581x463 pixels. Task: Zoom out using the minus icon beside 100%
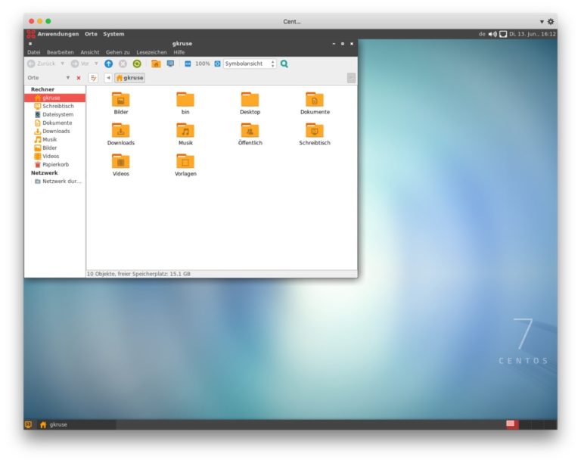click(x=188, y=64)
